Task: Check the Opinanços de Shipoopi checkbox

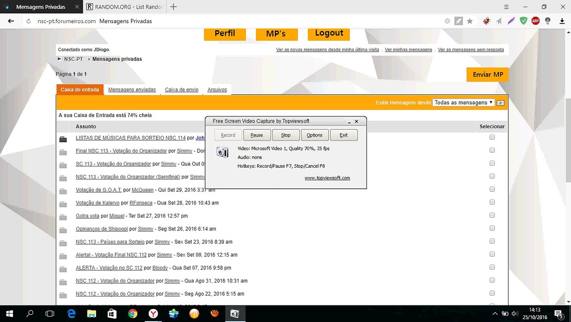Action: click(x=492, y=228)
